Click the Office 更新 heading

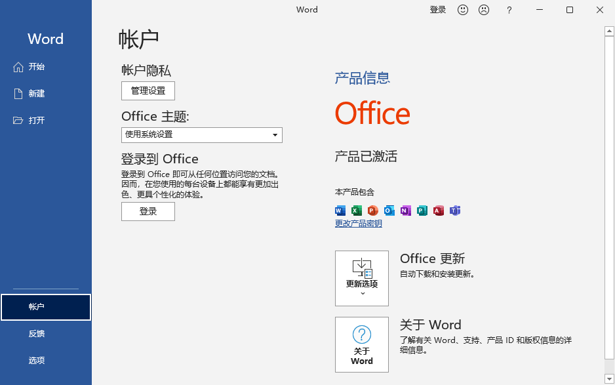click(432, 258)
